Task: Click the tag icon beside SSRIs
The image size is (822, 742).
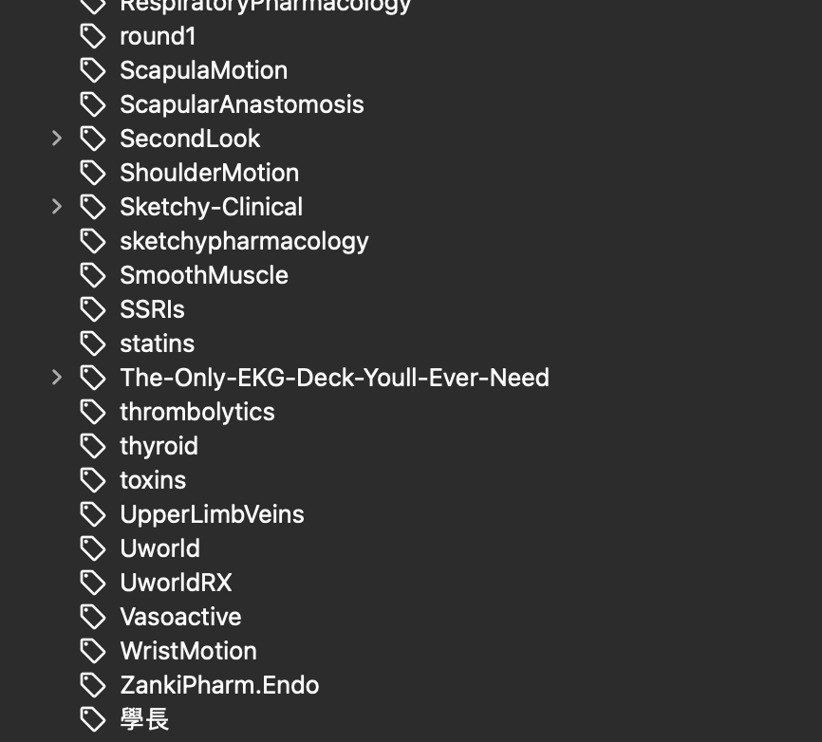Action: [92, 309]
